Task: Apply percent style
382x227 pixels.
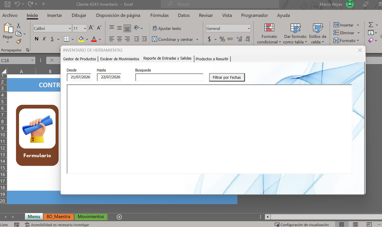Action: 222,39
